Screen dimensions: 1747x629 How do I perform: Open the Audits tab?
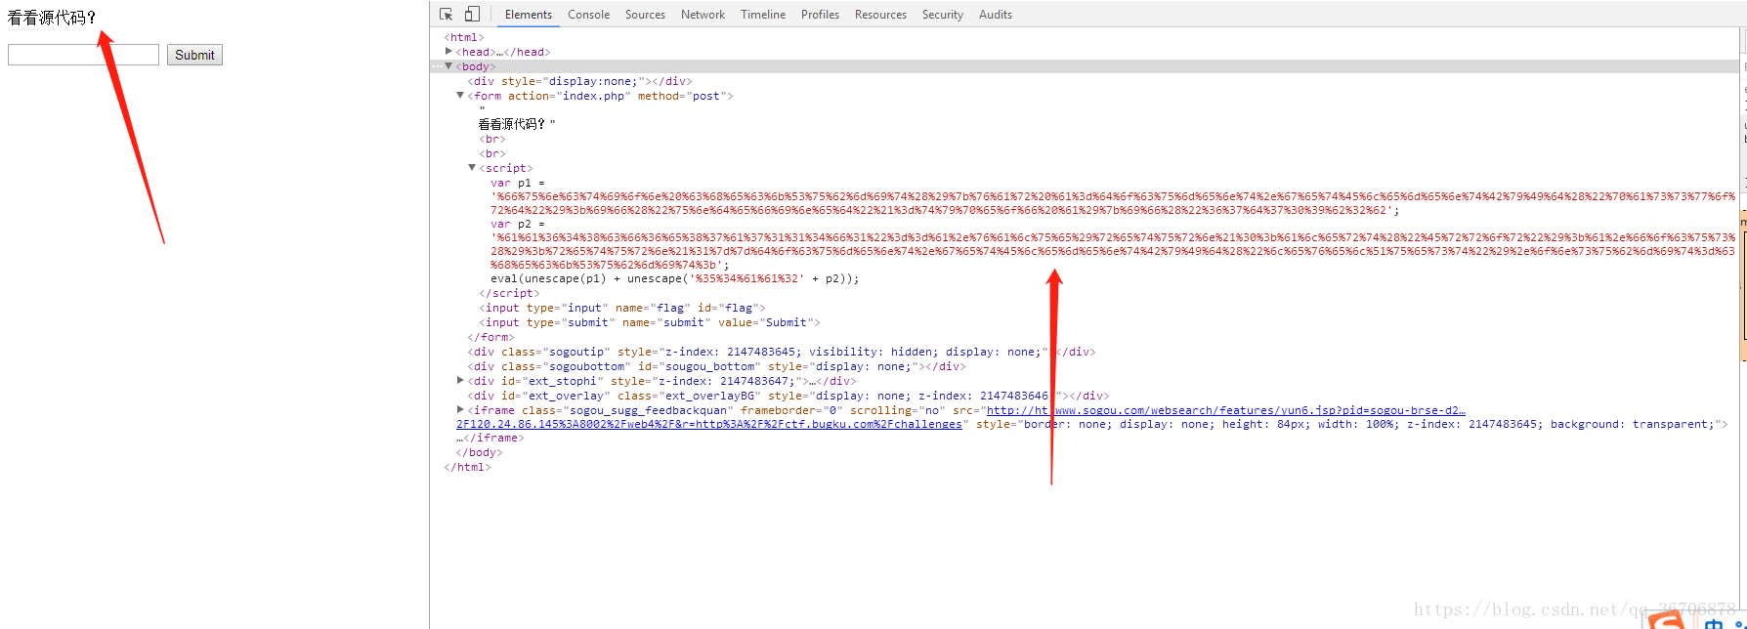coord(996,15)
